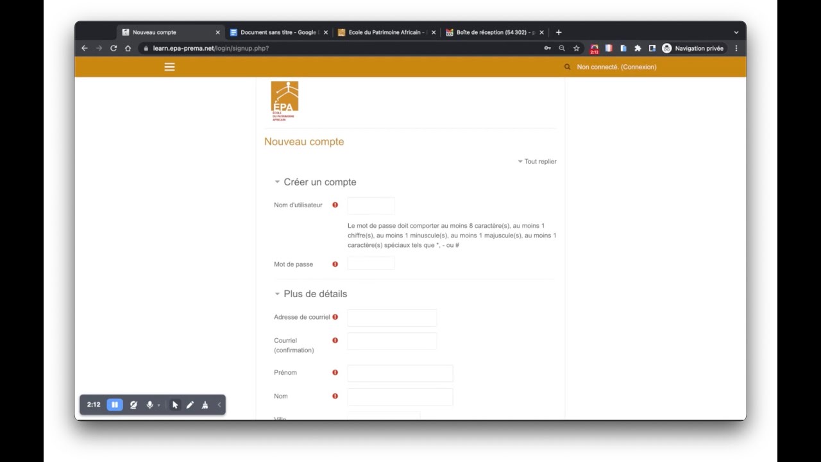Toggle the microphone in recorder bar
The image size is (821, 462).
[x=149, y=405]
